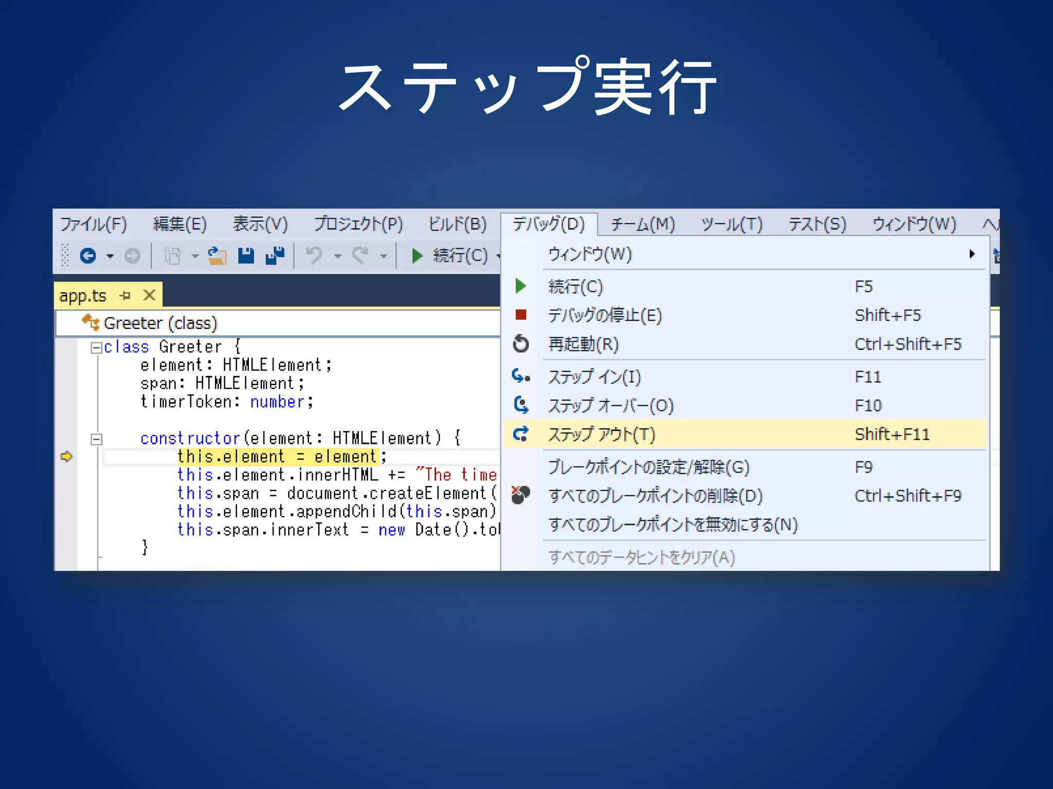This screenshot has height=789, width=1053.
Task: Choose すべてのブレークポイントを無効にする(N) menu item
Action: pyautogui.click(x=746, y=524)
